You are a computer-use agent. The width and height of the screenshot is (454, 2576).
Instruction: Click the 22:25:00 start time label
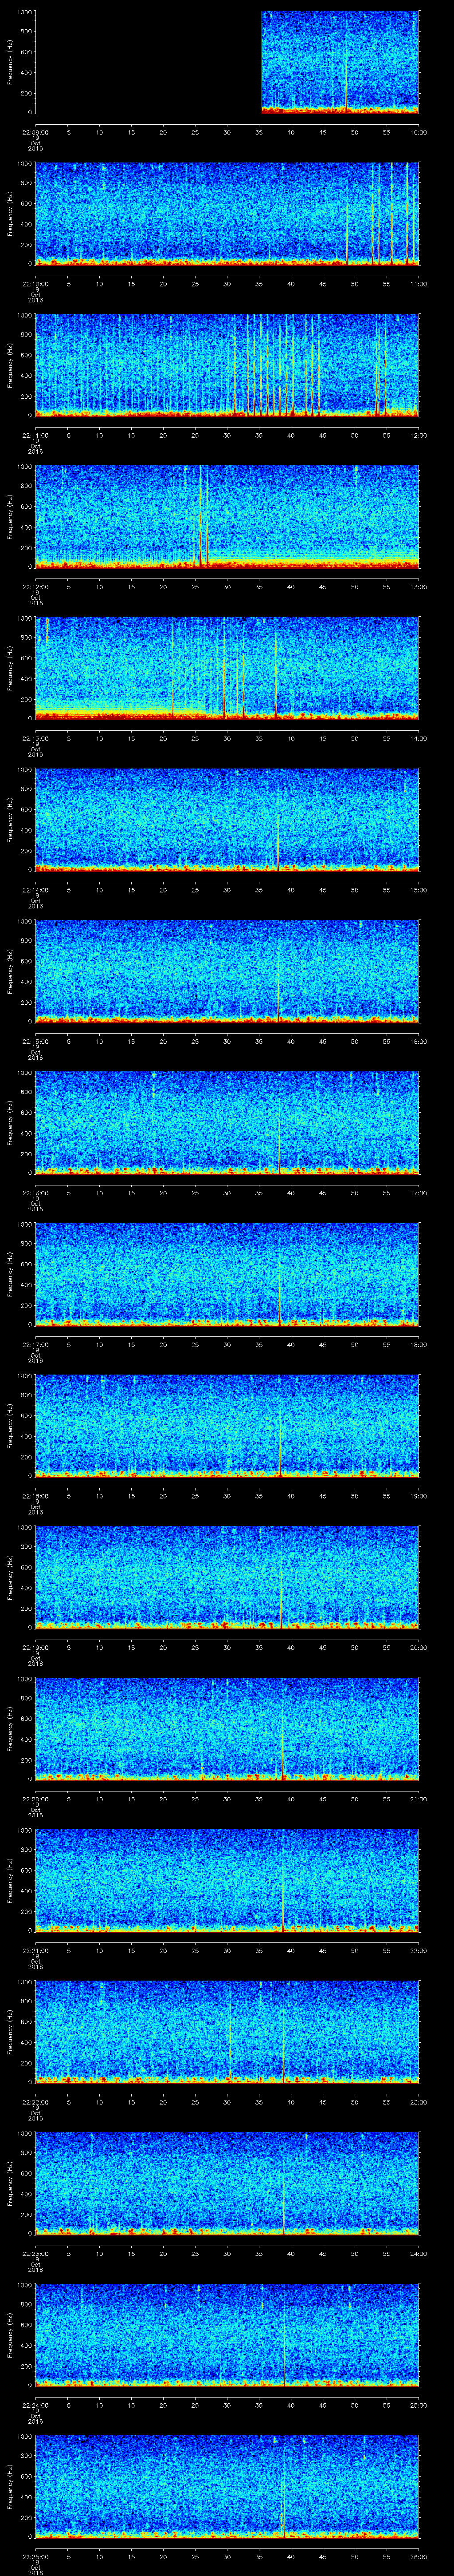36,2557
